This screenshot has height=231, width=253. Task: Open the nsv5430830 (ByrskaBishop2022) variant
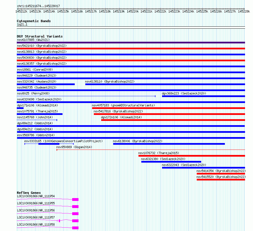[42, 58]
